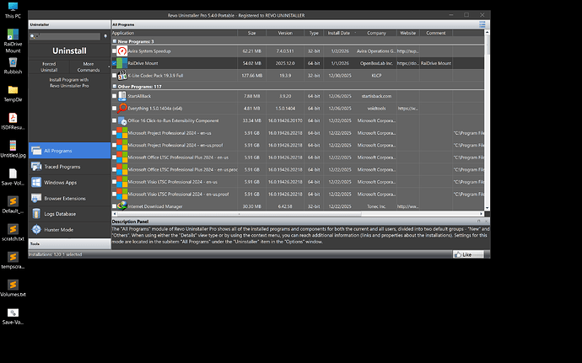The image size is (582, 363).
Task: Expand the Tools section in sidebar
Action: [x=68, y=243]
